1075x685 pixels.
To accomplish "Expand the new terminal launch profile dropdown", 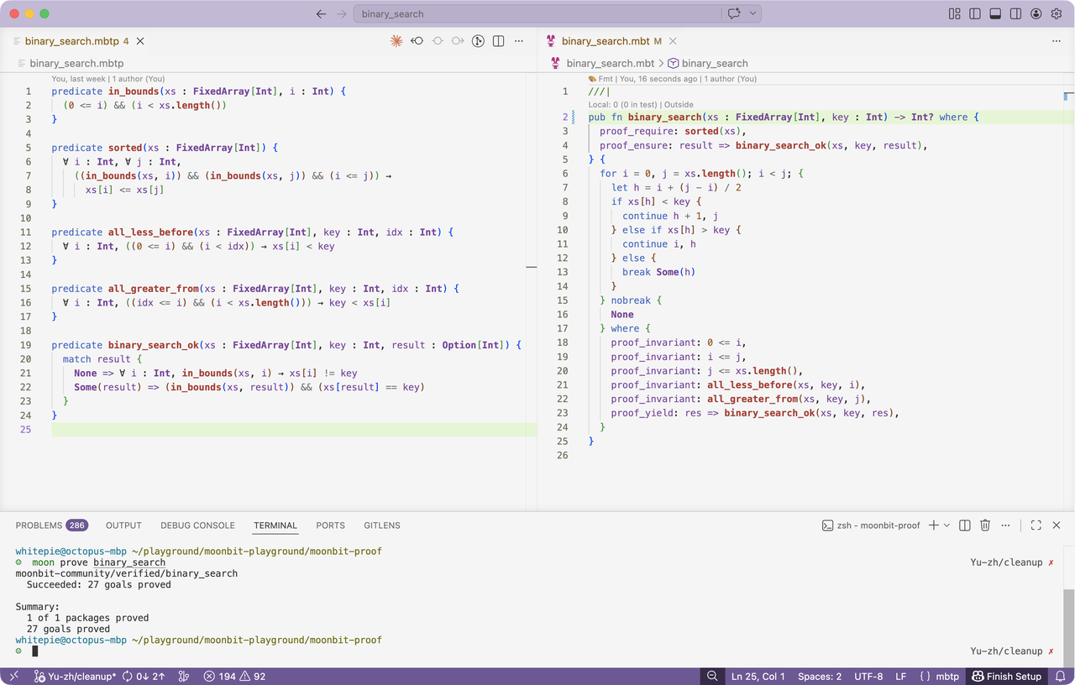I will (947, 526).
